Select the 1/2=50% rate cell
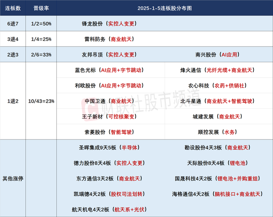This screenshot has width=273, height=217. click(41, 24)
